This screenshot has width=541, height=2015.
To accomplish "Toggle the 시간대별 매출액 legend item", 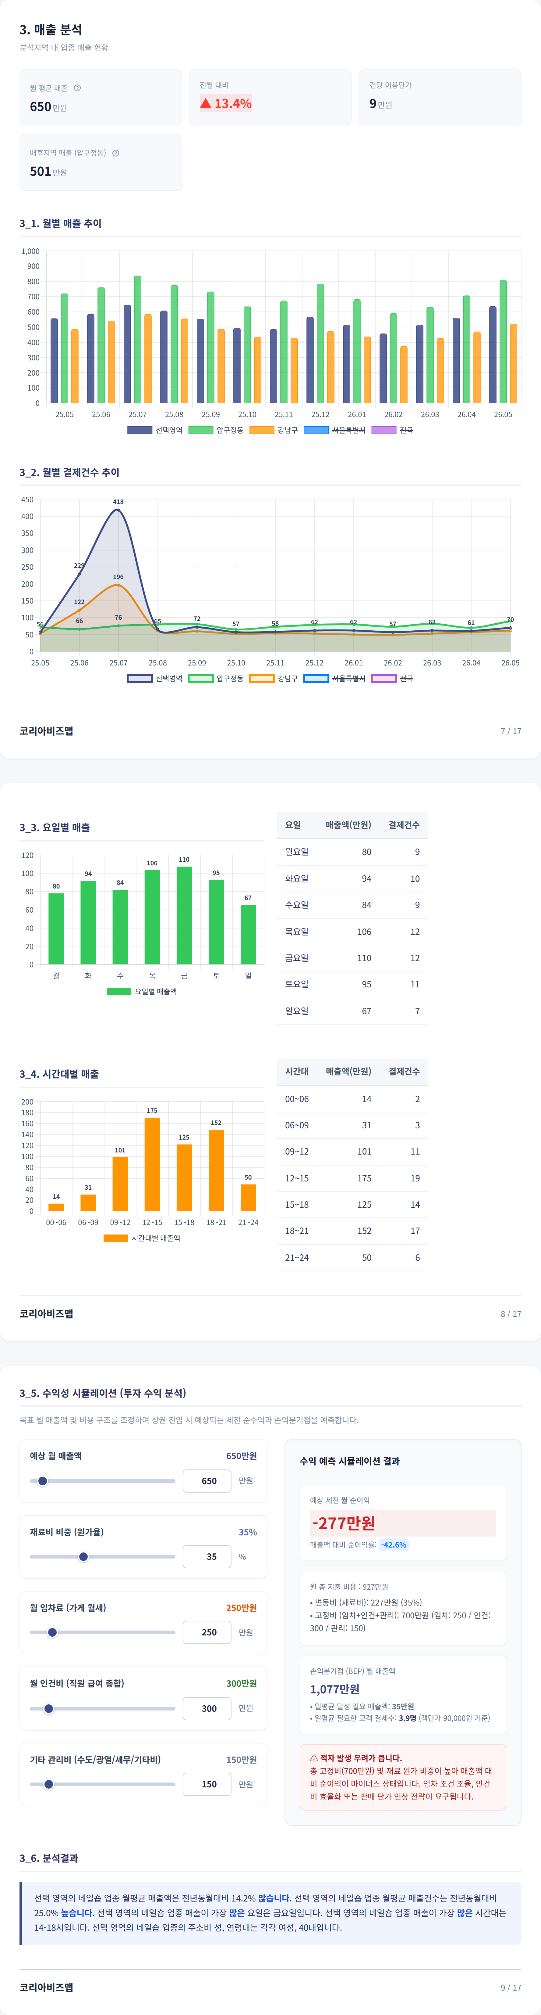I will (x=142, y=1238).
